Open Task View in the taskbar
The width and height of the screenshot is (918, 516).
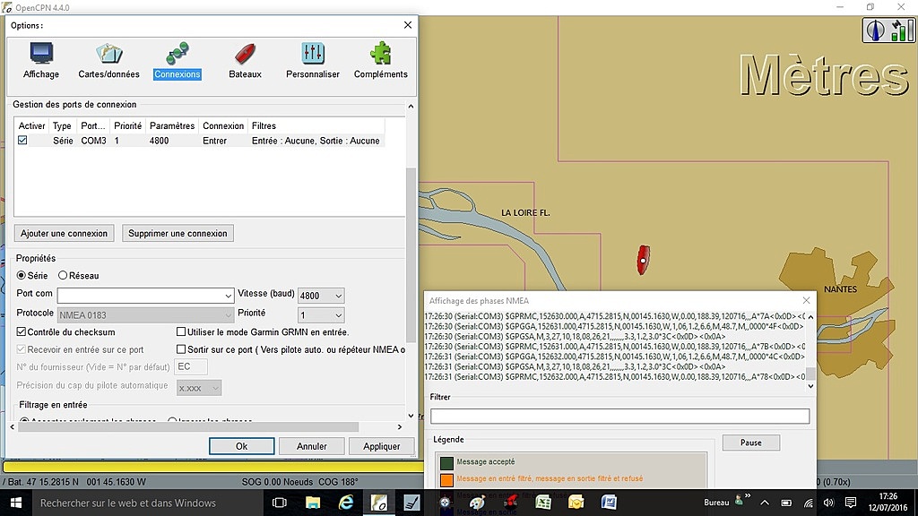[280, 503]
